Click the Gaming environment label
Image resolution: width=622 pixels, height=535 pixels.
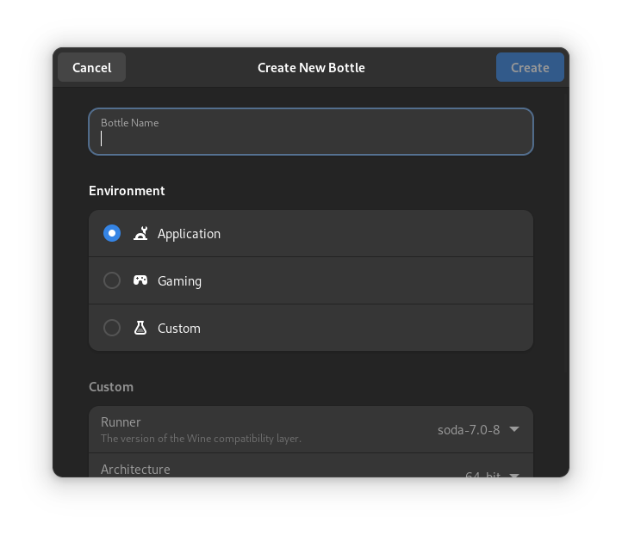click(x=179, y=281)
